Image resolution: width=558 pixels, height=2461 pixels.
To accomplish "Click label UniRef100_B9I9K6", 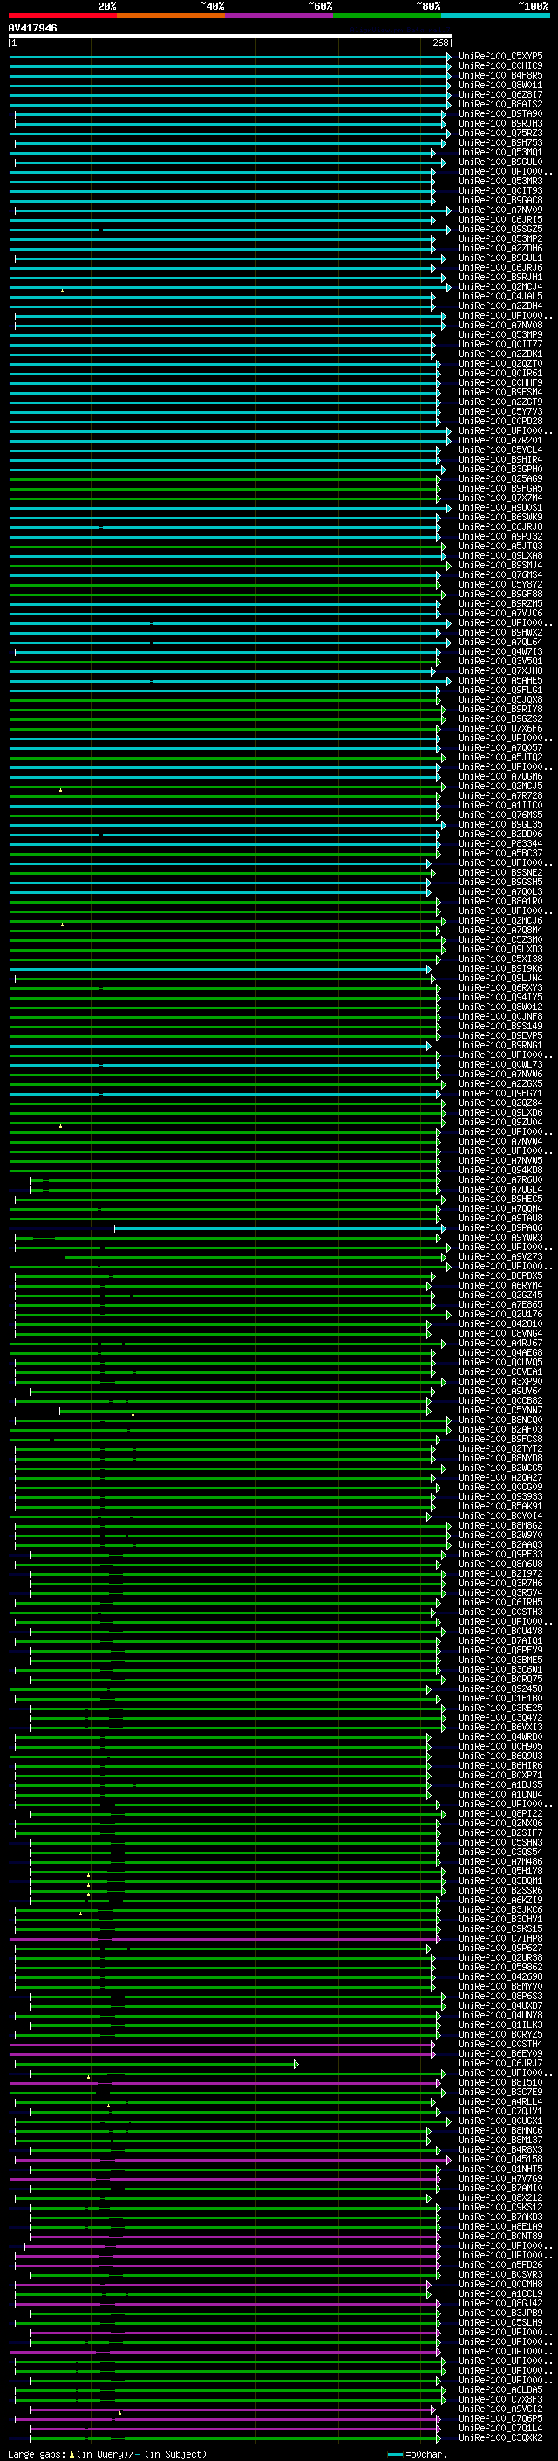I will click(x=500, y=969).
